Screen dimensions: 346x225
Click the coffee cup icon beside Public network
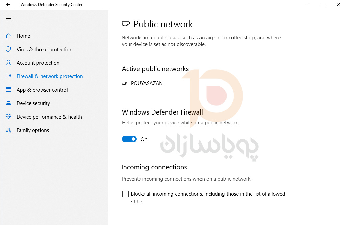point(126,24)
